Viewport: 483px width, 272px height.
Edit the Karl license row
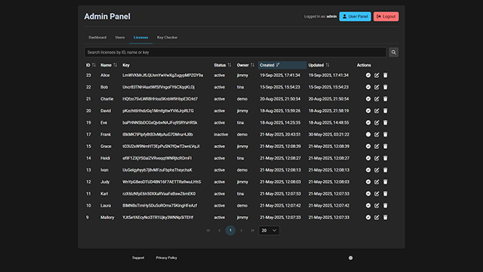377,193
